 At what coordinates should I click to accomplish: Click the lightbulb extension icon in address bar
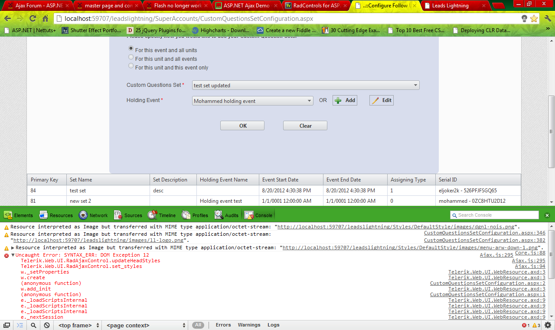(524, 19)
